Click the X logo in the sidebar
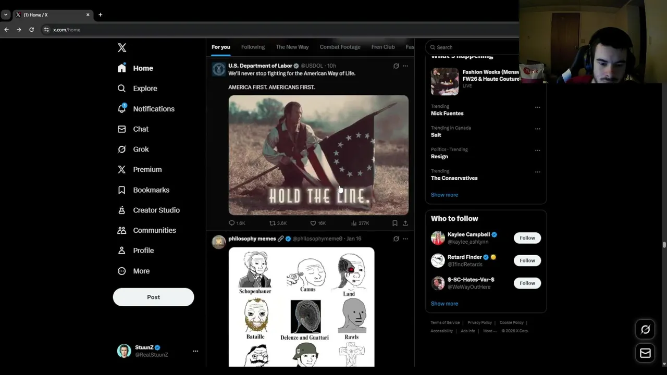667x375 pixels. point(122,48)
